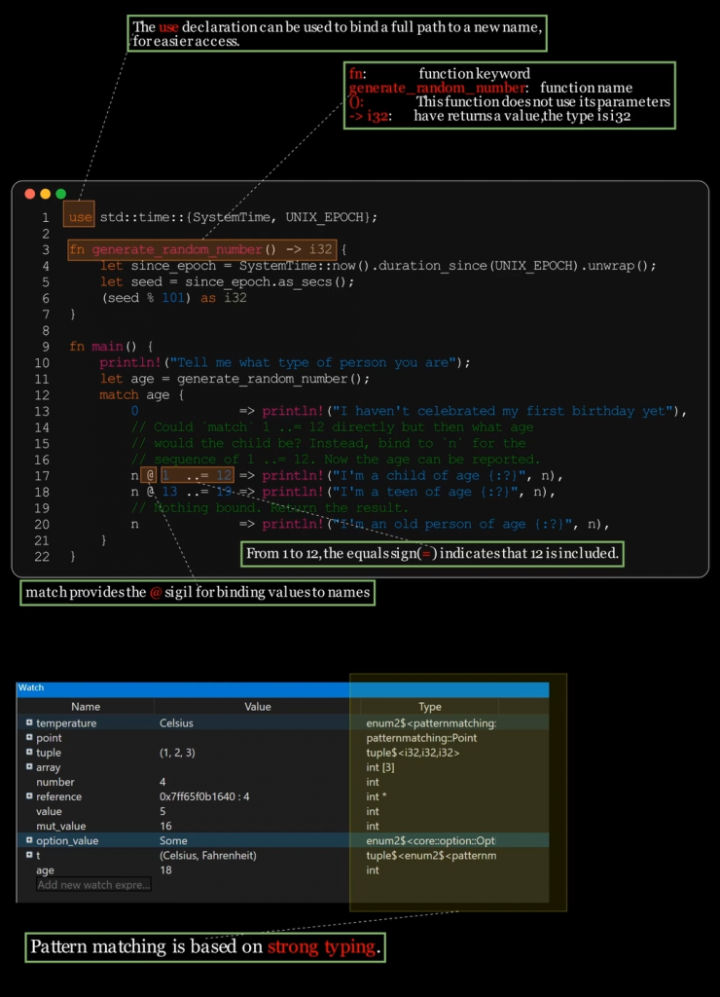Expand the array watch entry
Screen dimensions: 720x997
(29, 767)
